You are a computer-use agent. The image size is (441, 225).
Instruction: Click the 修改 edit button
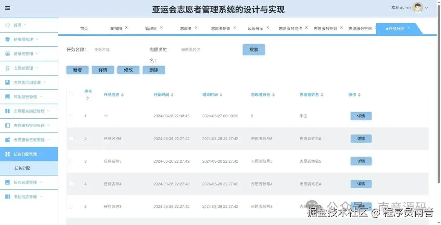(128, 70)
